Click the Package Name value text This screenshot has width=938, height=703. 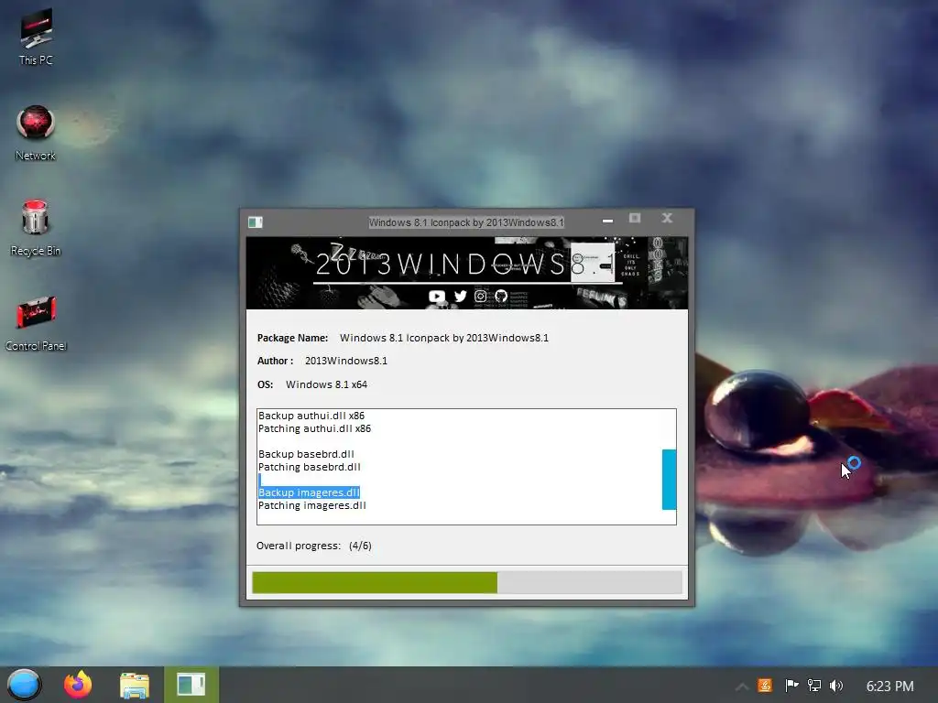(444, 338)
